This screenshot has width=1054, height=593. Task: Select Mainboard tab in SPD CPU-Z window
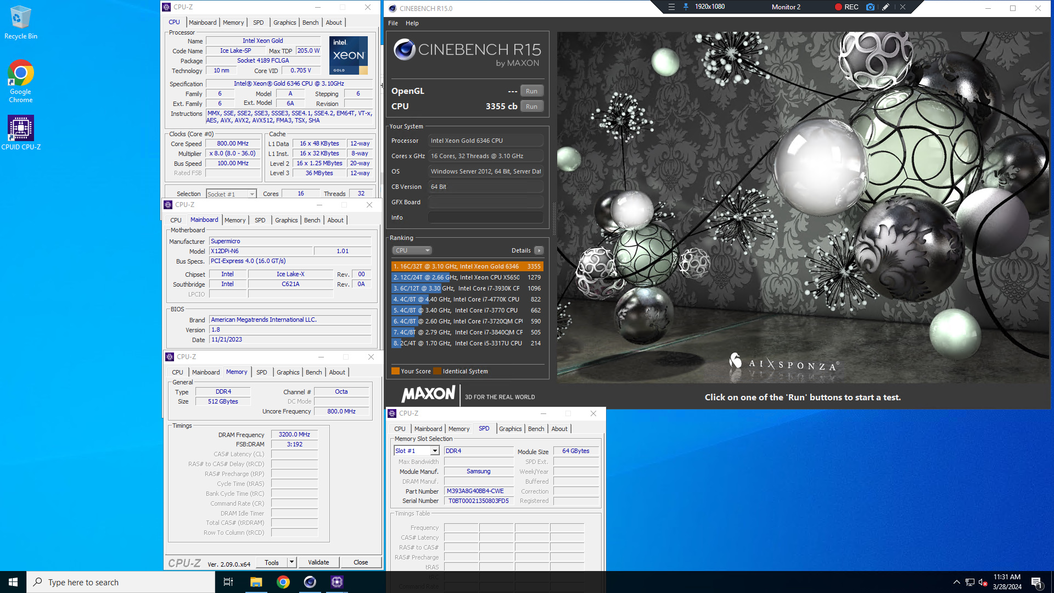(x=428, y=429)
